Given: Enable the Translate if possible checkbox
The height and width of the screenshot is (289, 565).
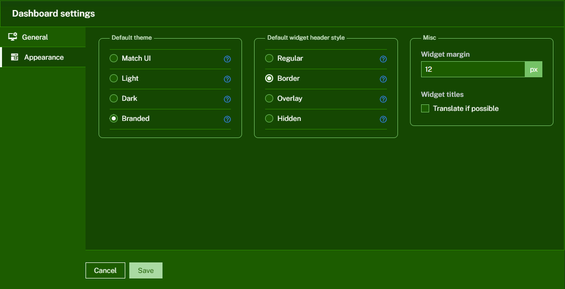Looking at the screenshot, I should [425, 108].
